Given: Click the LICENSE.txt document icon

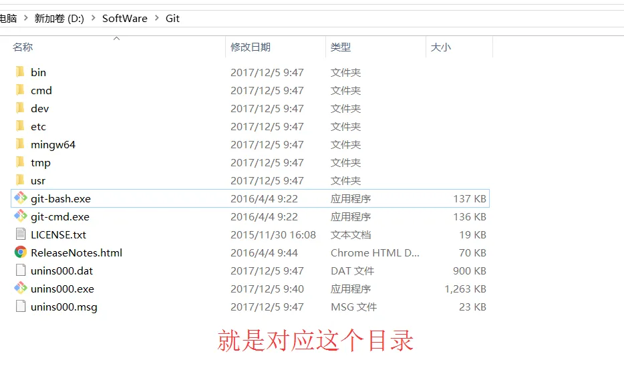Looking at the screenshot, I should (x=21, y=234).
